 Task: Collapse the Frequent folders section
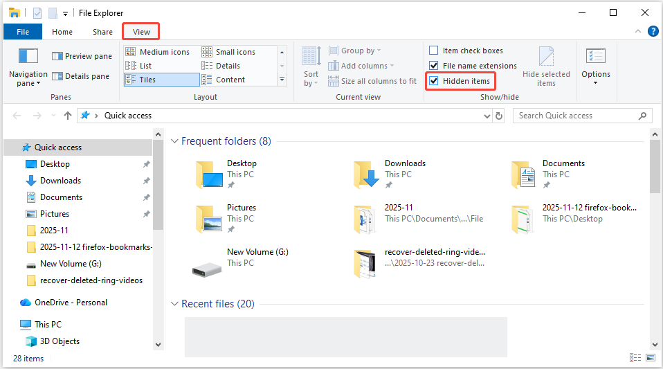click(x=174, y=141)
